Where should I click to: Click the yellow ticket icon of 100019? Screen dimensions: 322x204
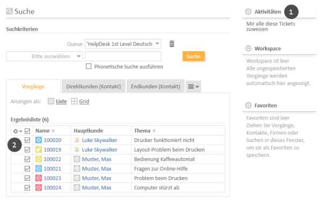pos(39,150)
